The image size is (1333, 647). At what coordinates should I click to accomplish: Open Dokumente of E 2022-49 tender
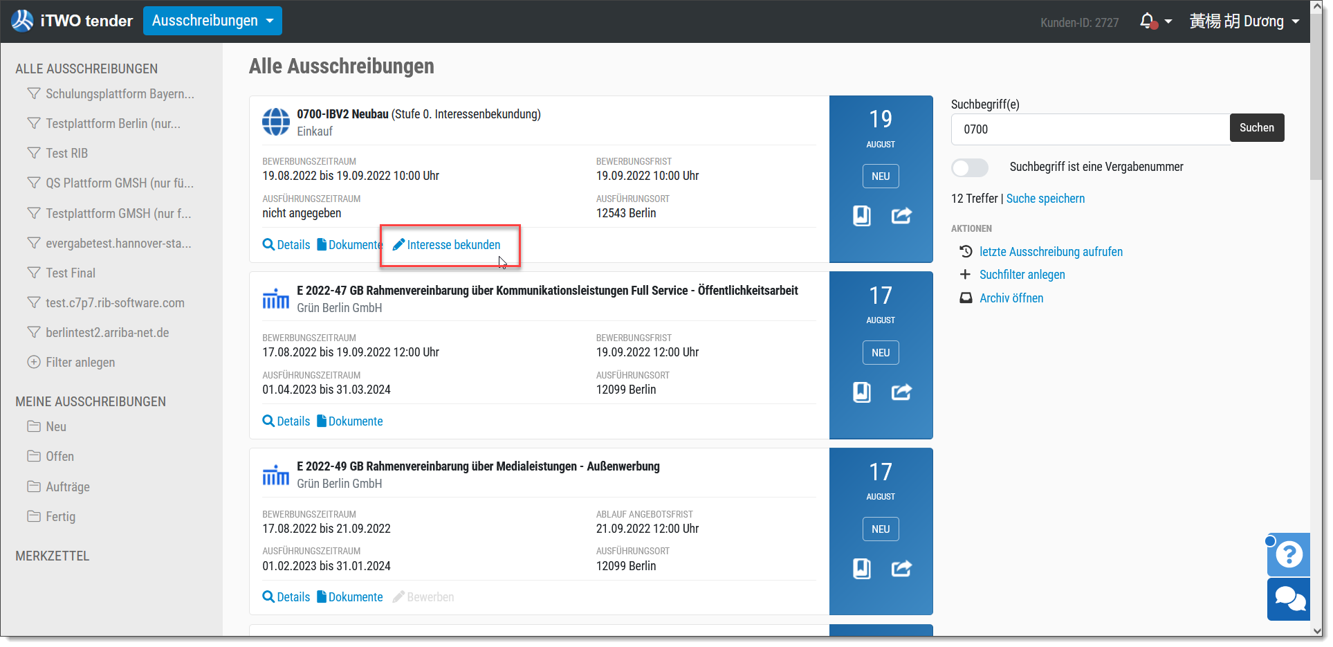(x=349, y=597)
